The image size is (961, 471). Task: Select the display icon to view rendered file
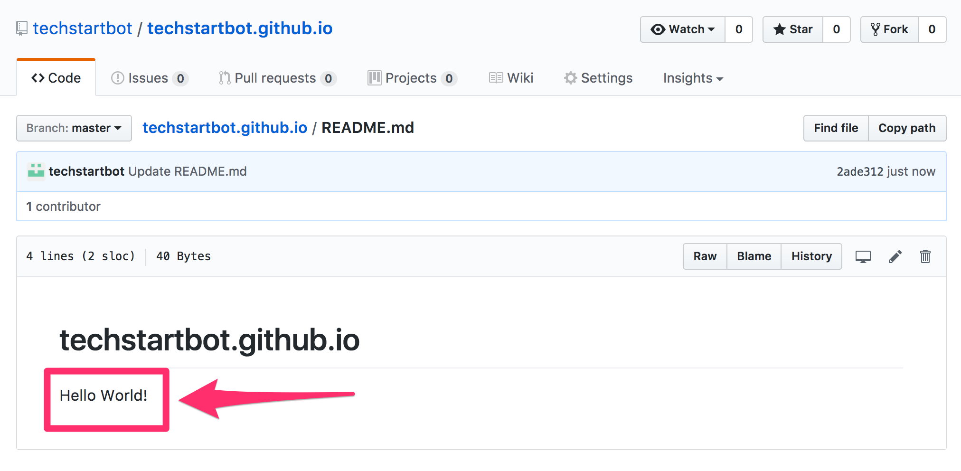coord(863,256)
